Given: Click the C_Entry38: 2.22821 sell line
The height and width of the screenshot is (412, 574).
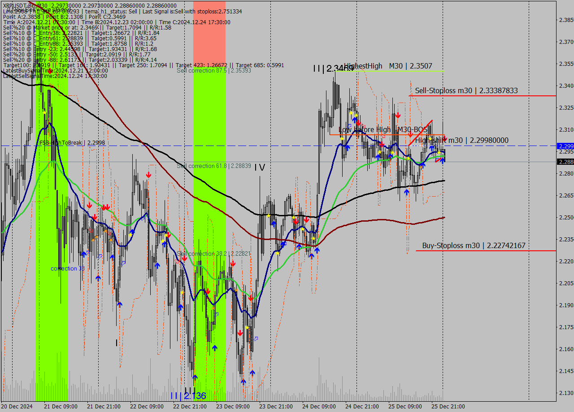Looking at the screenshot, I should pos(81,33).
